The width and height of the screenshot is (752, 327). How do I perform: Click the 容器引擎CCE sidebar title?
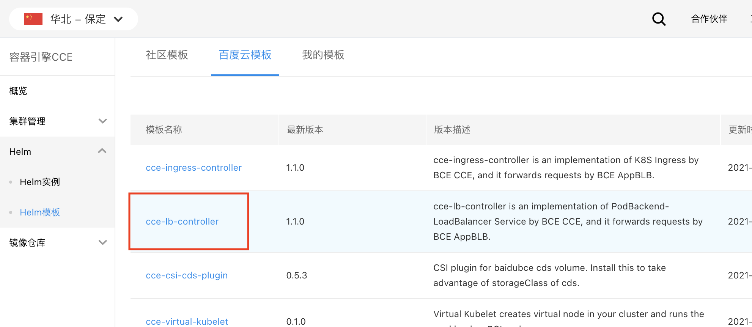[x=41, y=57]
